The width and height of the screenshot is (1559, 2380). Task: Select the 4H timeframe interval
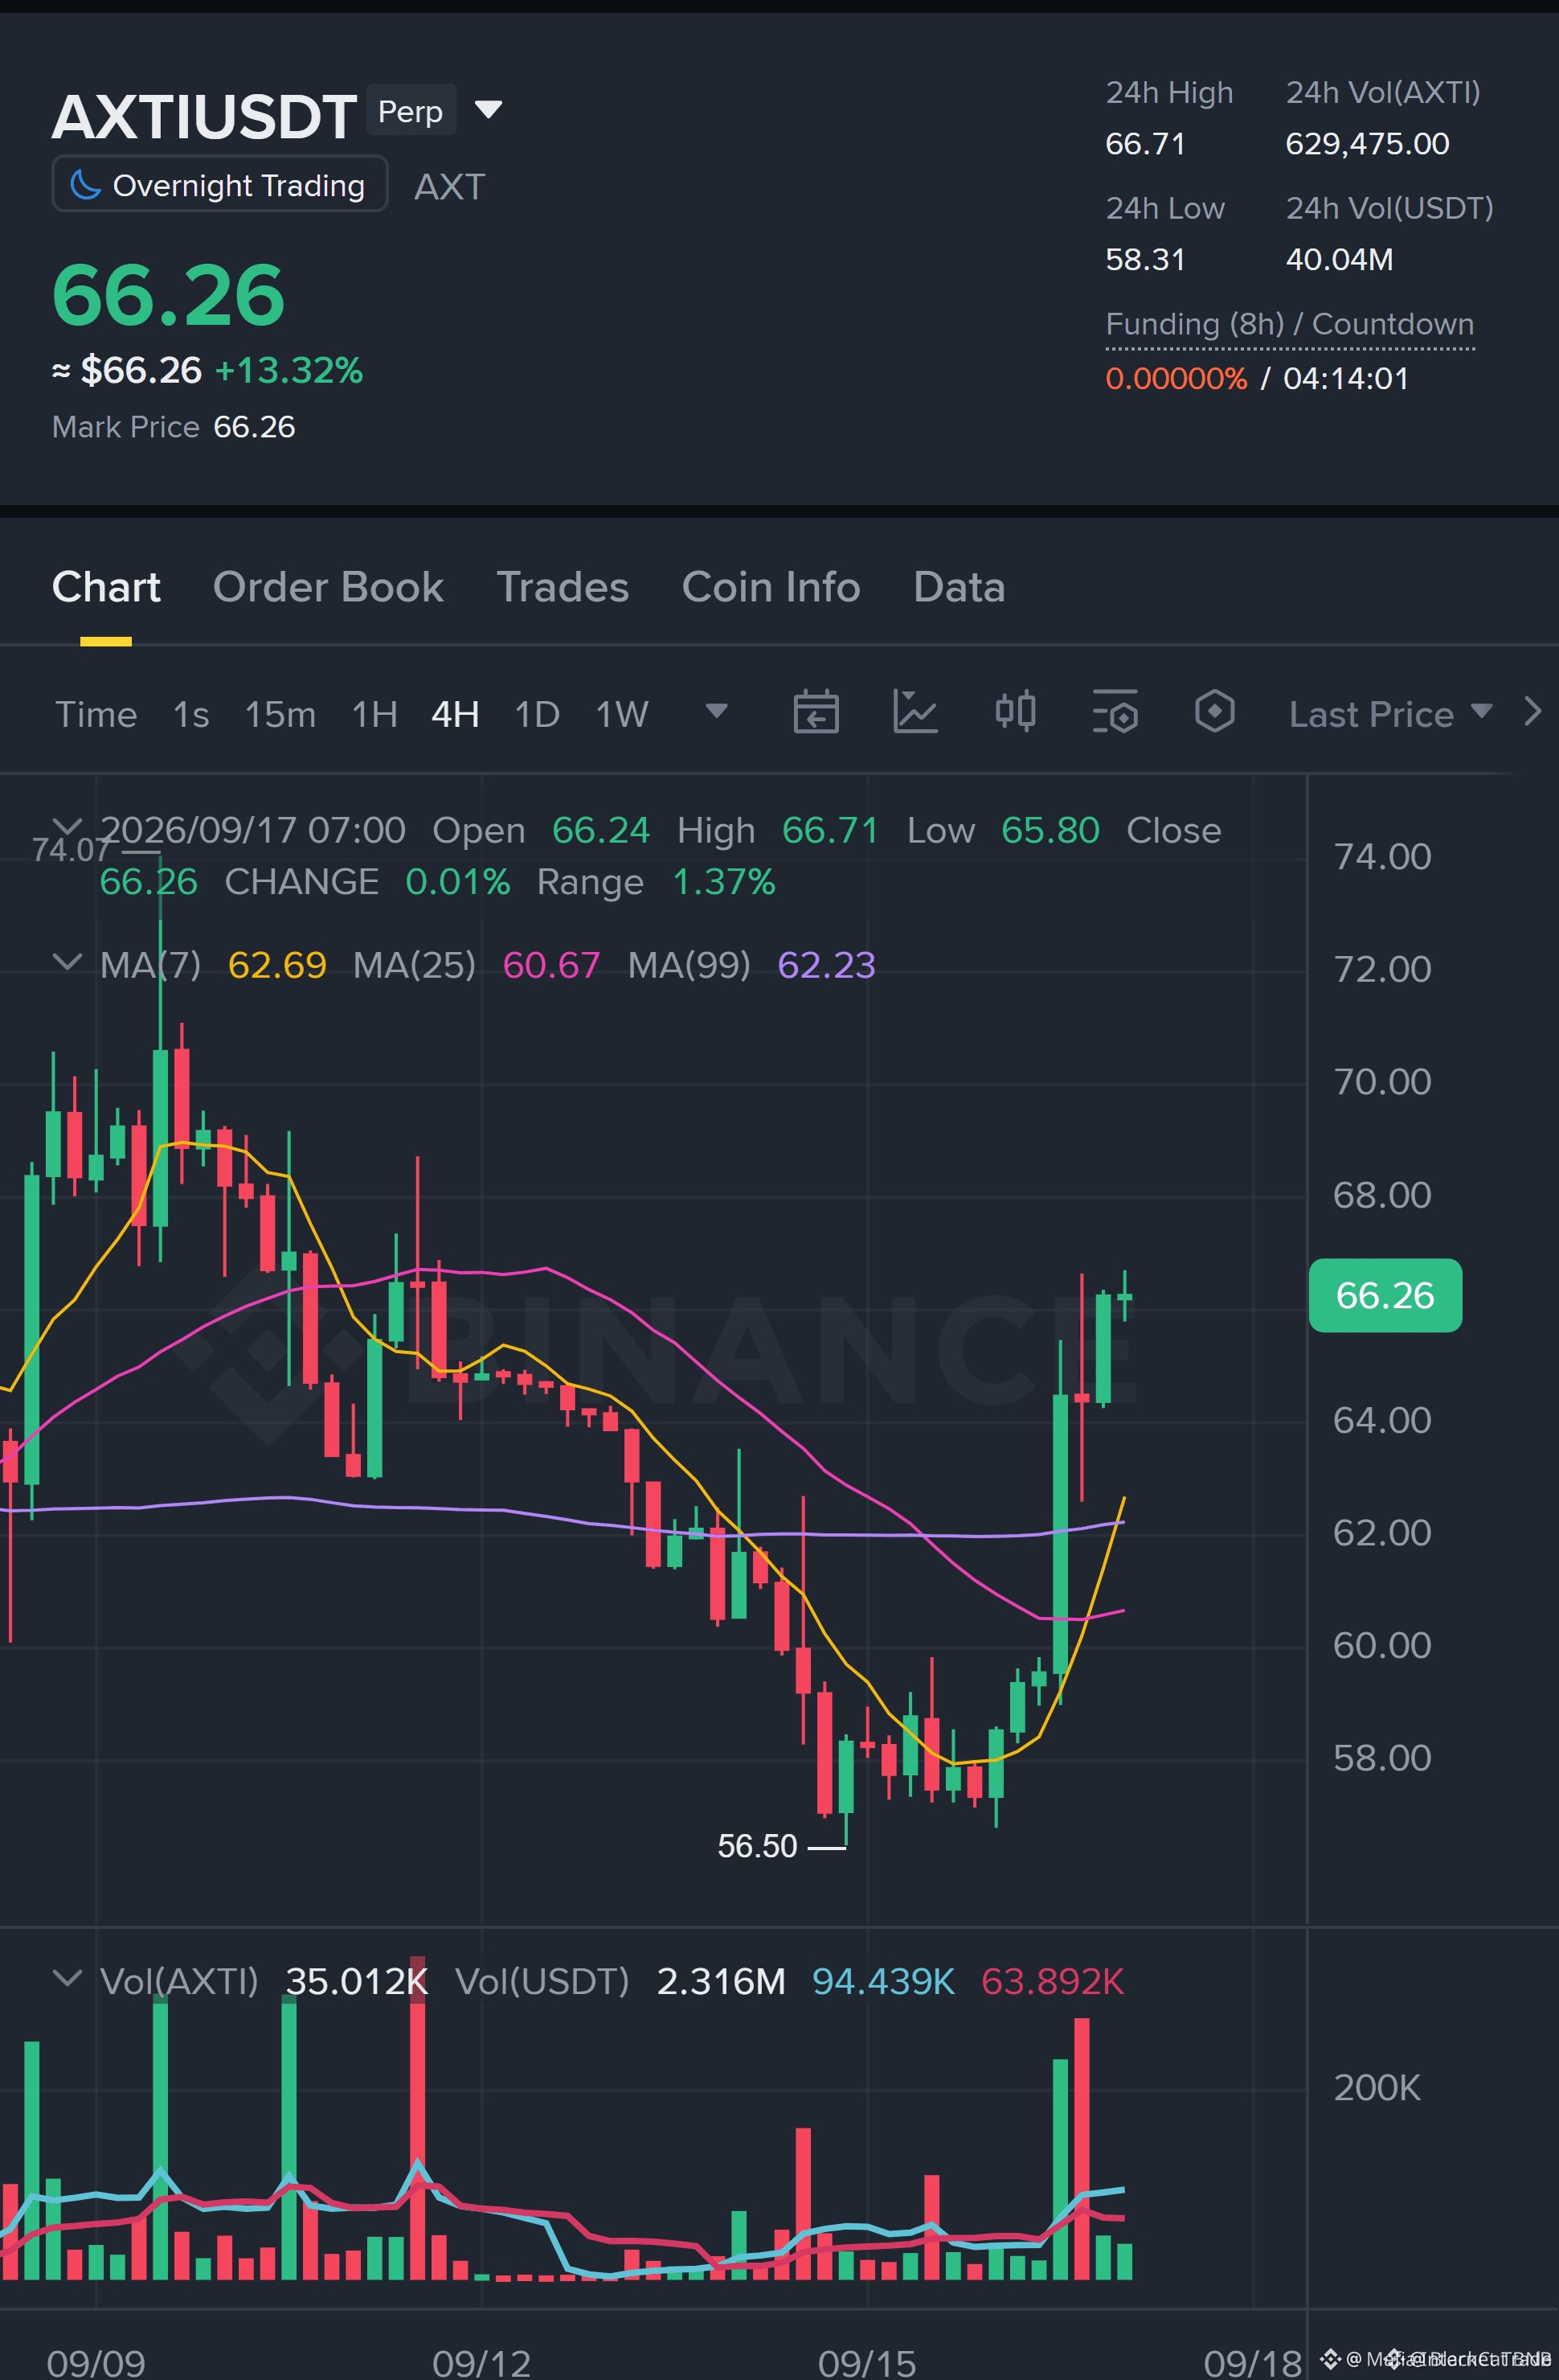click(456, 714)
